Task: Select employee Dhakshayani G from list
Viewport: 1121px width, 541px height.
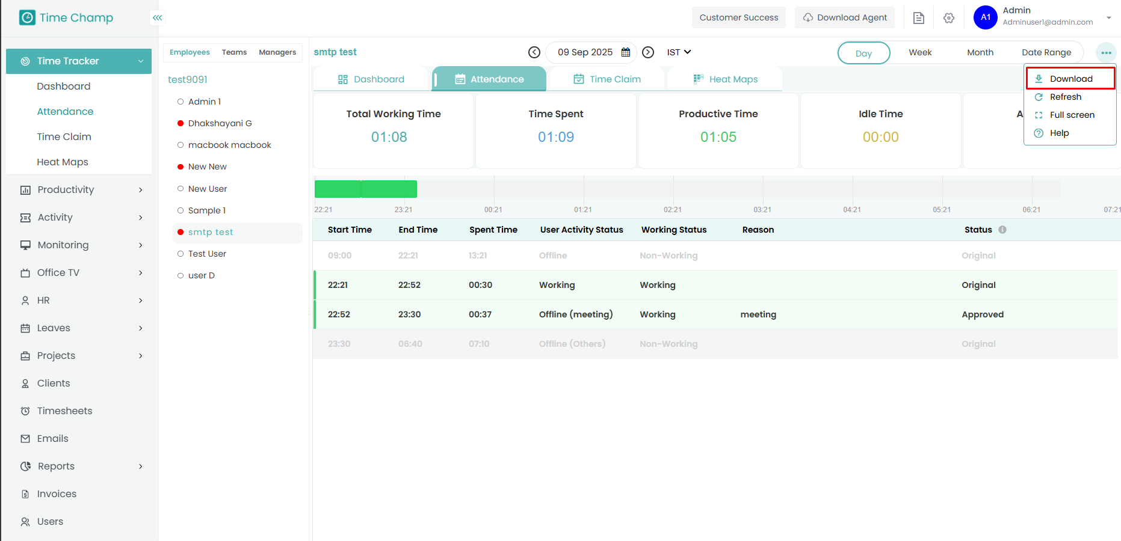Action: (x=220, y=123)
